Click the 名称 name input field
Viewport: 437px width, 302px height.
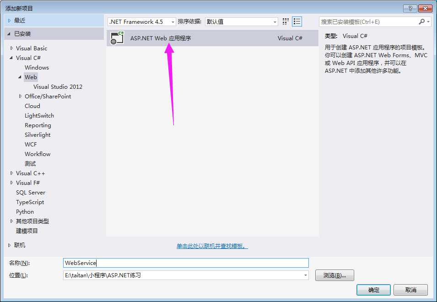point(186,263)
